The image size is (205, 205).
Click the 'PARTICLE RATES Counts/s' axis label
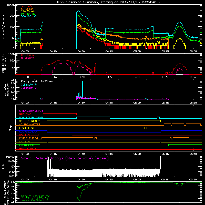pos(4,64)
